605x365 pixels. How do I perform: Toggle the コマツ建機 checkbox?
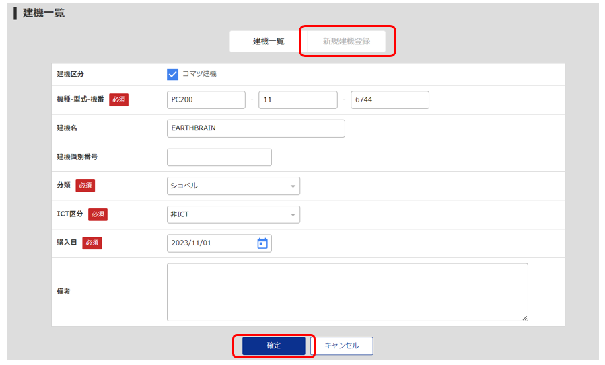click(172, 74)
